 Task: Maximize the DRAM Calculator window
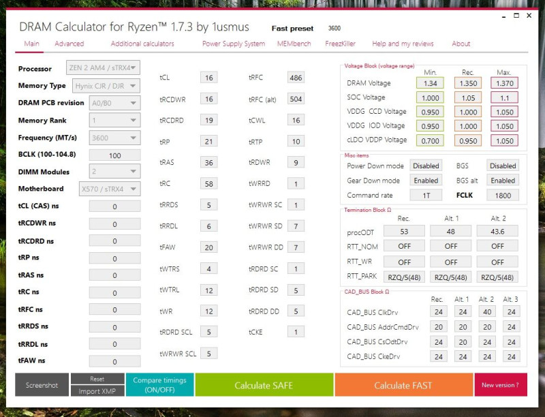[516, 15]
